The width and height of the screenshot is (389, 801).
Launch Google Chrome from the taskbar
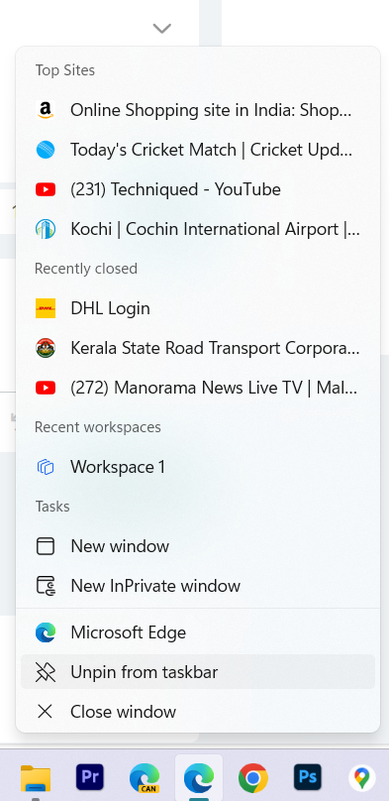click(253, 777)
